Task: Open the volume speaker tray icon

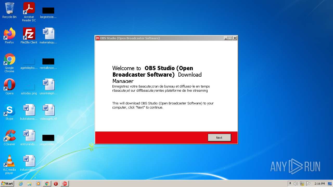Action: click(296, 184)
